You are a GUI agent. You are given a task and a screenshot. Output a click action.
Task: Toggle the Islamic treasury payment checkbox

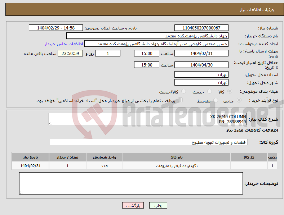pos(180,100)
